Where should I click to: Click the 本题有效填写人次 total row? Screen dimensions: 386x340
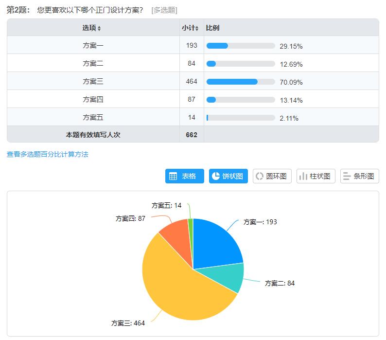coord(93,135)
